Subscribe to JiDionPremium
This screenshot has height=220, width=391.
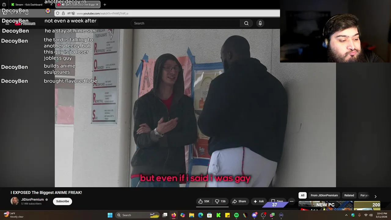coord(62,201)
